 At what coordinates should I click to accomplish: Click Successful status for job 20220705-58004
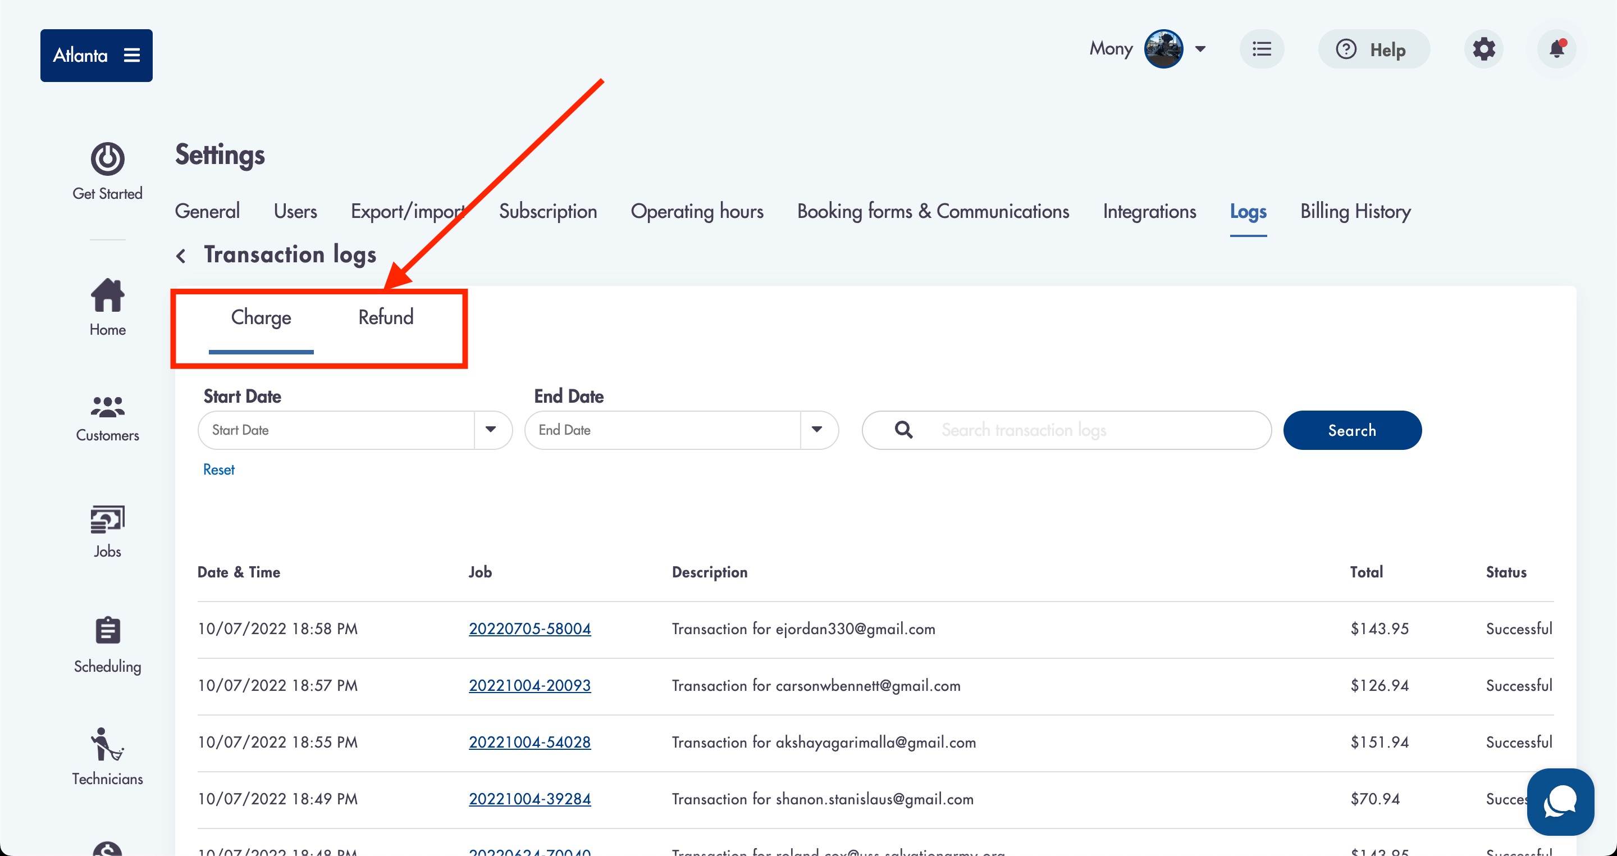1519,629
